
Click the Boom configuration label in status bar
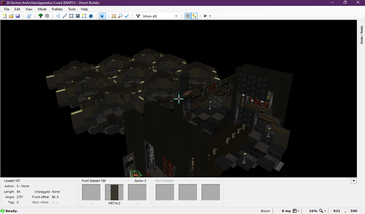click(x=265, y=211)
